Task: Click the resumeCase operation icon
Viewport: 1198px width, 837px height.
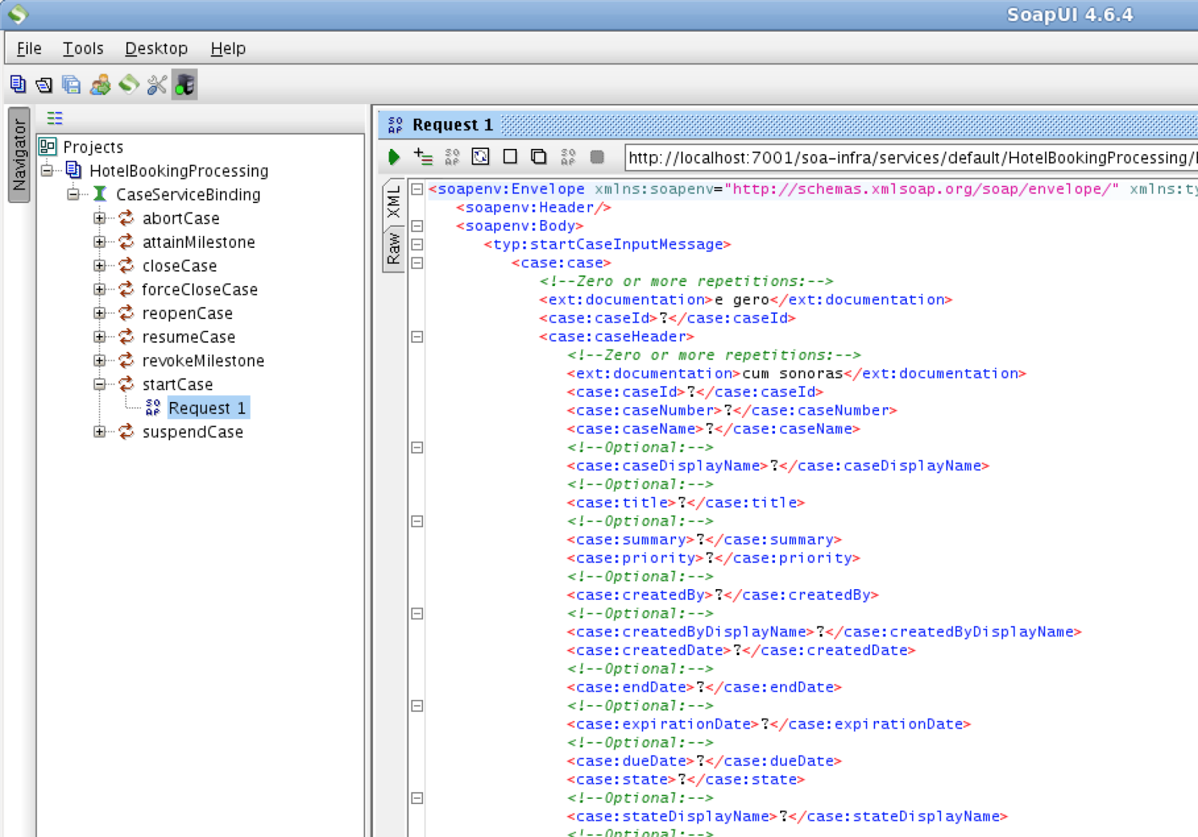Action: [x=126, y=337]
